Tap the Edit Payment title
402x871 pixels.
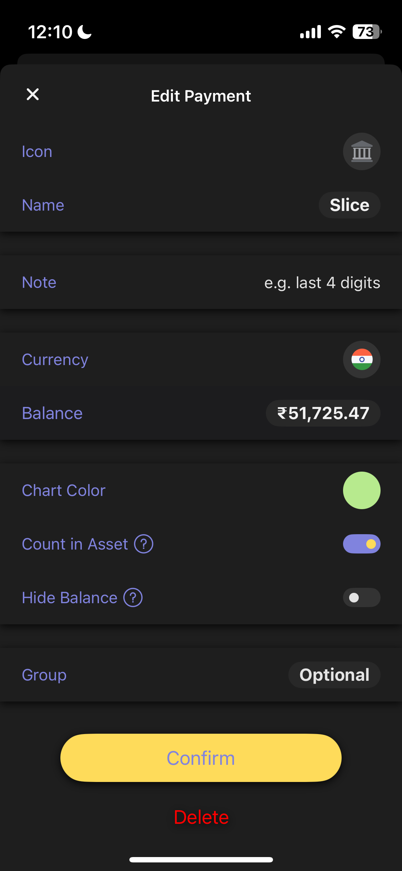[201, 96]
